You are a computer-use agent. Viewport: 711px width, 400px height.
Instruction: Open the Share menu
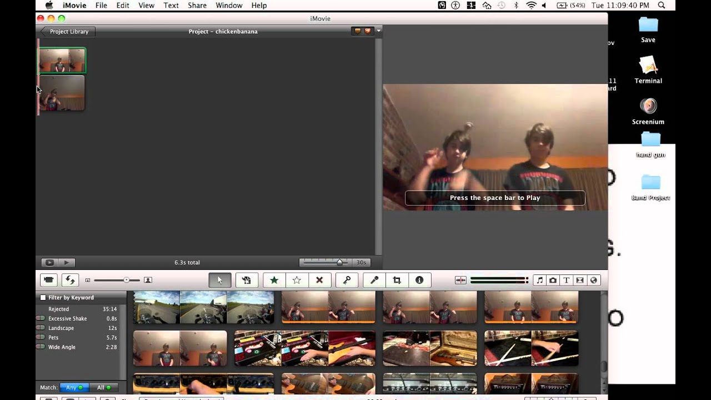pos(197,5)
